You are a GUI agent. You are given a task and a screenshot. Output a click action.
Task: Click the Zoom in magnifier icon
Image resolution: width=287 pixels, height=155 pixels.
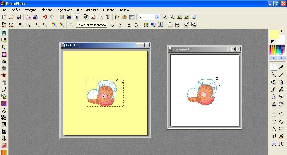point(165,17)
